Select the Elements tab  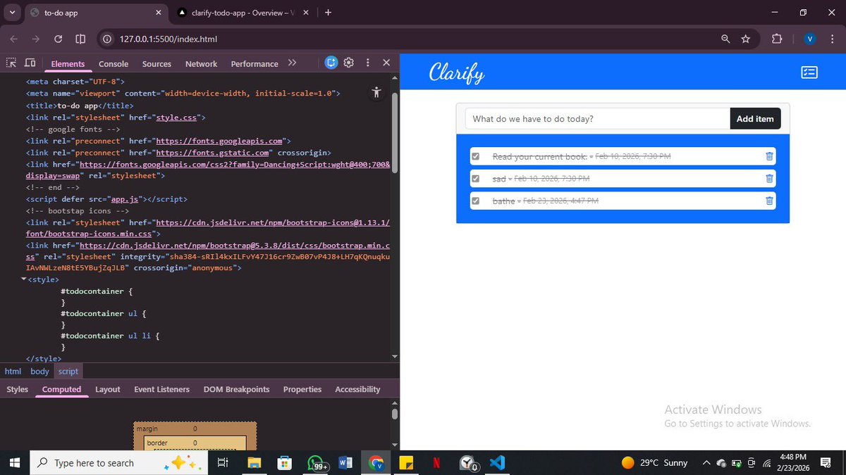pos(68,63)
